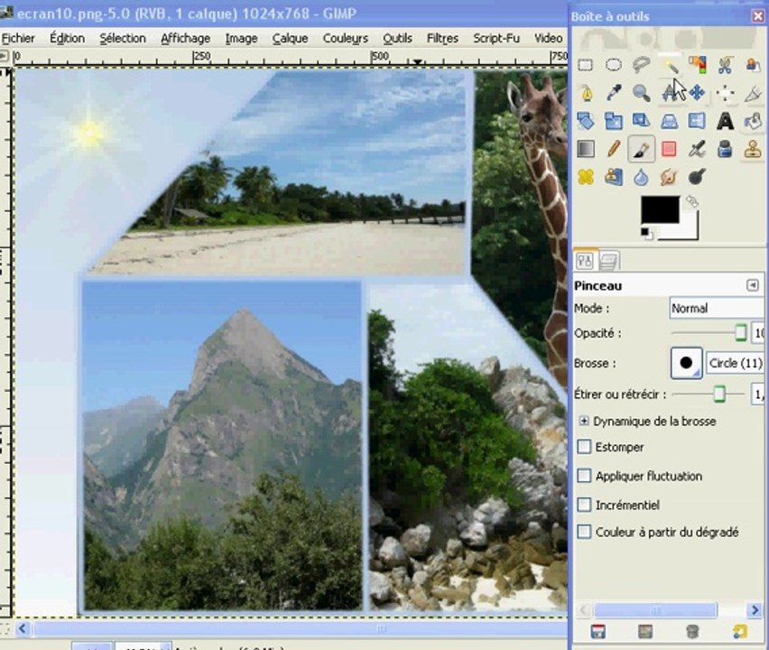Save tool options icon at toolbox bottom
The width and height of the screenshot is (769, 650).
598,632
